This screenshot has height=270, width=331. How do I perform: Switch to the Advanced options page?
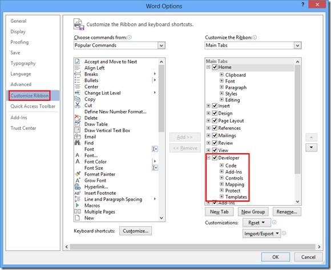(x=21, y=84)
